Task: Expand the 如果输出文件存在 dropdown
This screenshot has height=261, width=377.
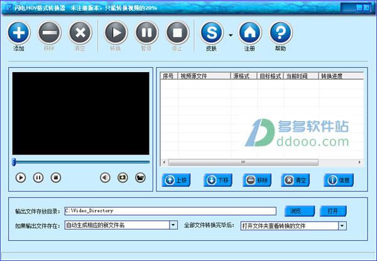Action: pos(173,225)
